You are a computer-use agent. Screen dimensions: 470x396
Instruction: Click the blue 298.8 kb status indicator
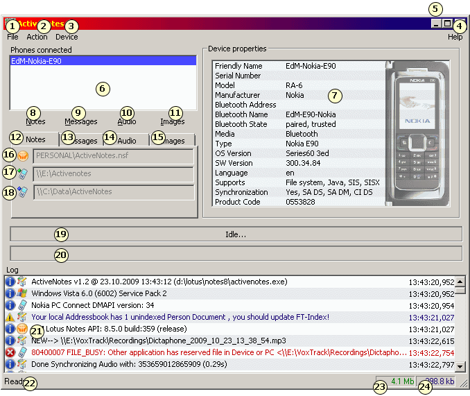click(x=436, y=381)
